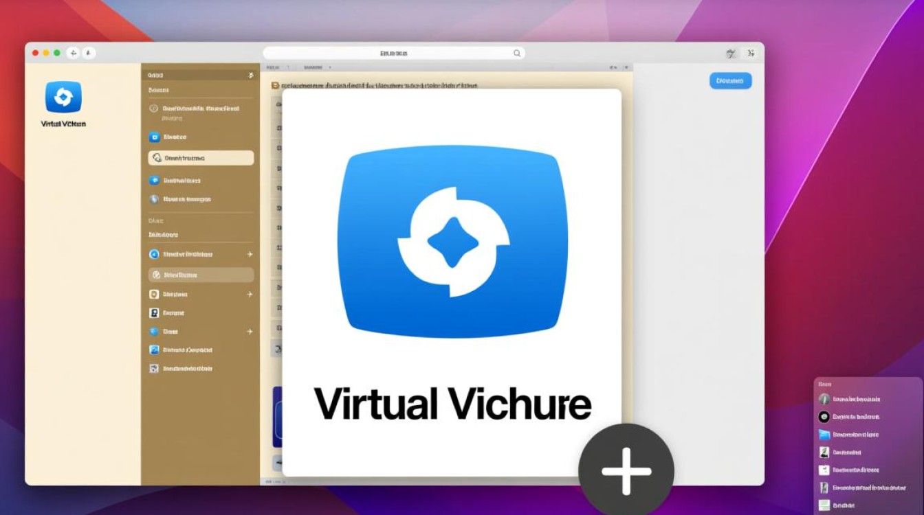Select the highlighted sidebar item with headset icon
The width and height of the screenshot is (924, 515).
click(201, 158)
